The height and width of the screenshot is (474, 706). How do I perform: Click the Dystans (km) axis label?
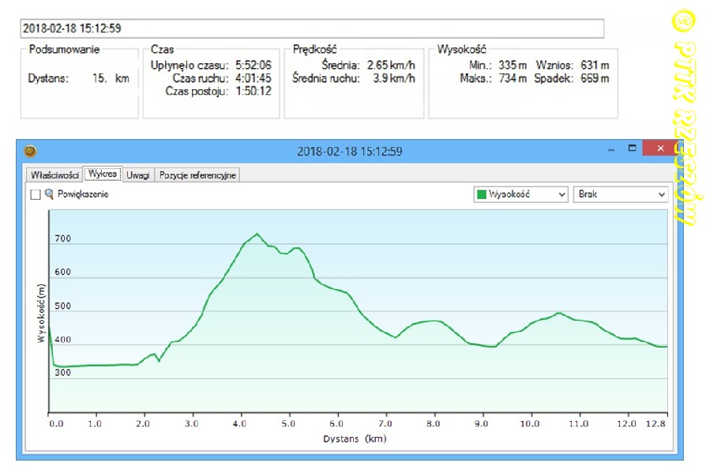(355, 438)
